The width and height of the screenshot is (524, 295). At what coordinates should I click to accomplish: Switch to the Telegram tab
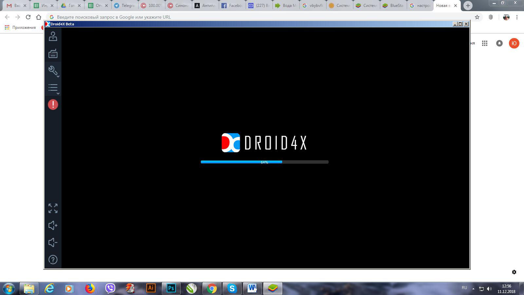pyautogui.click(x=124, y=6)
